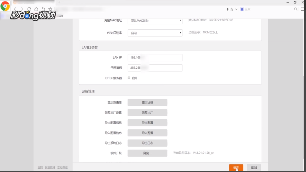306x172 pixels.
Task: Click the 当前速率: 100M全双工 text
Action: [x=203, y=32]
